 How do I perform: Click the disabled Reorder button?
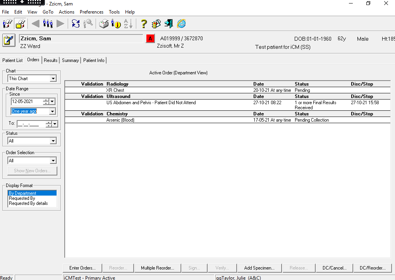click(118, 268)
